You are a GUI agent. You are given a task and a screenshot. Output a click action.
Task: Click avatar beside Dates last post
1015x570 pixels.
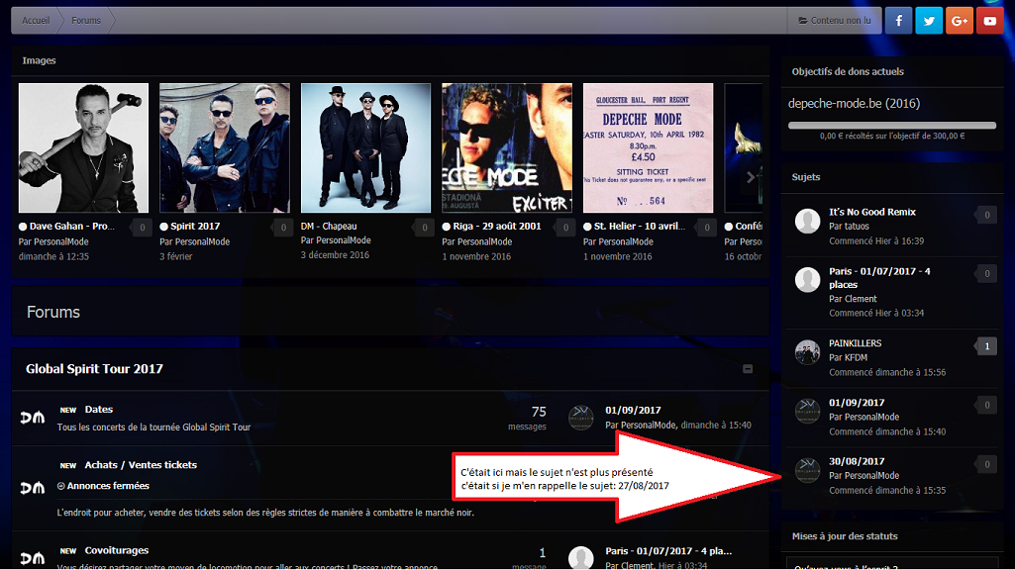pyautogui.click(x=580, y=418)
